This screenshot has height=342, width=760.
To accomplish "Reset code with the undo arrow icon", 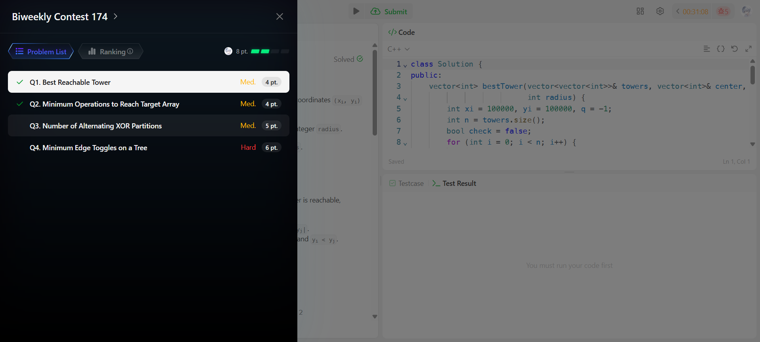I will point(734,49).
